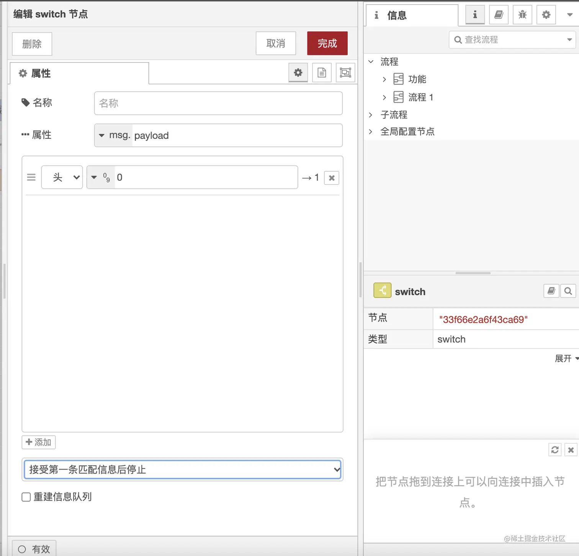Select the 属性 tab
This screenshot has height=556, width=579.
point(79,73)
